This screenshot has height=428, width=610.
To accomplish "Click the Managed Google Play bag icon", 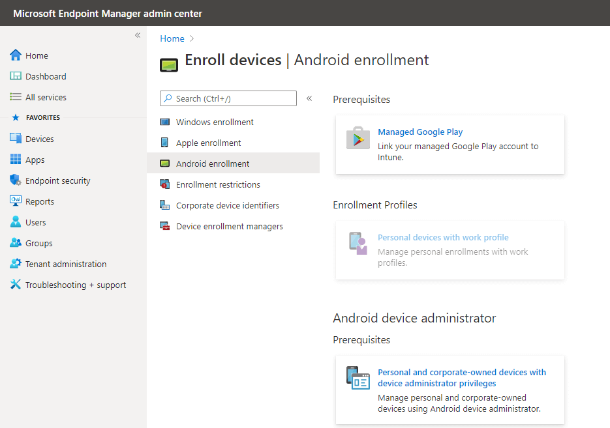I will (x=358, y=138).
